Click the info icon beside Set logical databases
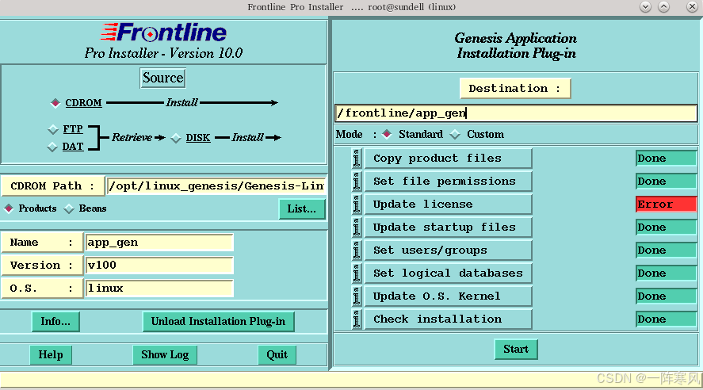 pos(357,273)
